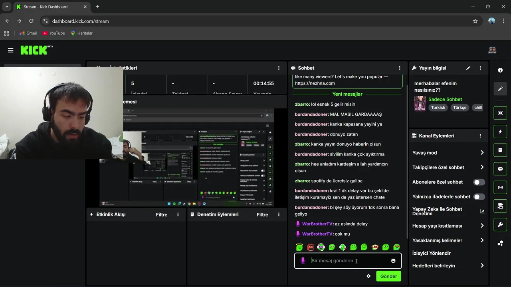Open the hamburger navigation menu
The width and height of the screenshot is (511, 287).
click(11, 50)
